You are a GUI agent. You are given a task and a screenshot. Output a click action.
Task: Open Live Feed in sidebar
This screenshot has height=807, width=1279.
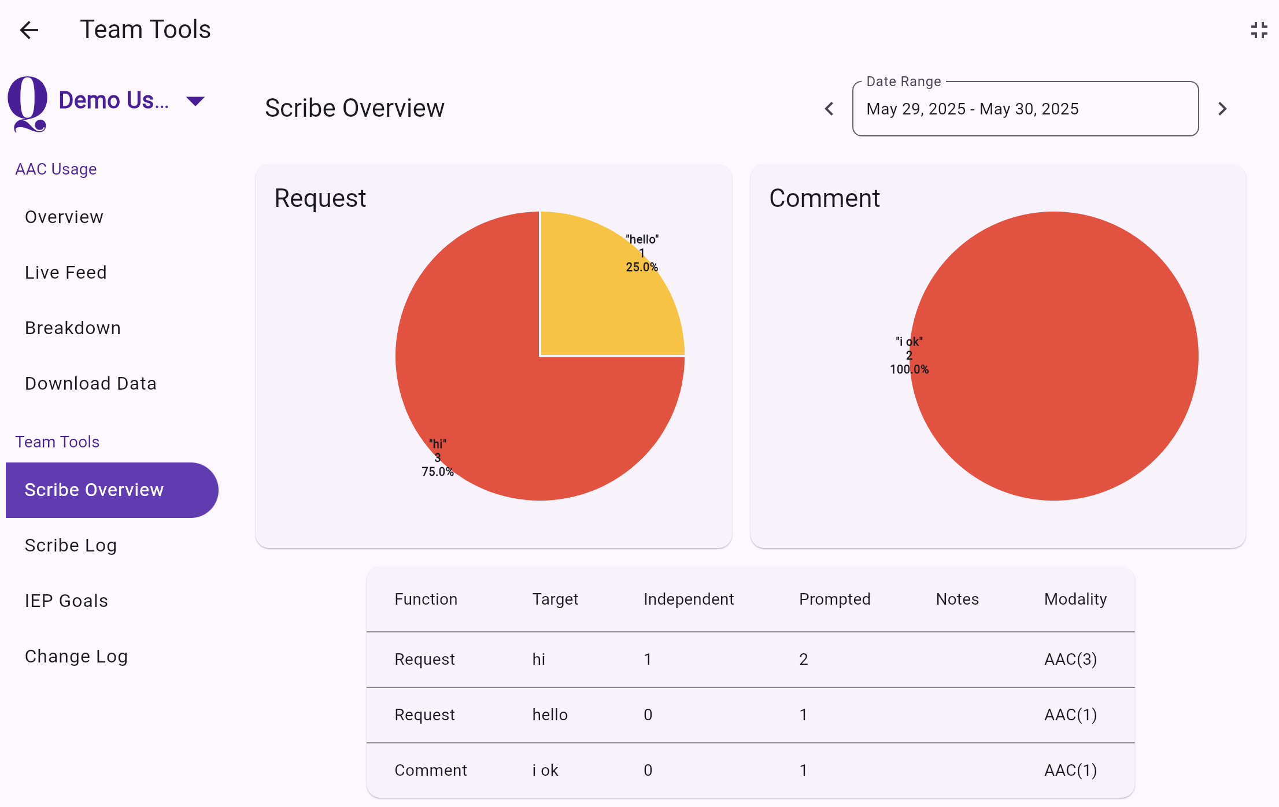(x=66, y=272)
